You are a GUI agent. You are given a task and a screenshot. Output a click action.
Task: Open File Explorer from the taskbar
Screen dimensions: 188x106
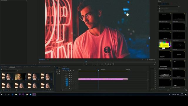click(16, 95)
